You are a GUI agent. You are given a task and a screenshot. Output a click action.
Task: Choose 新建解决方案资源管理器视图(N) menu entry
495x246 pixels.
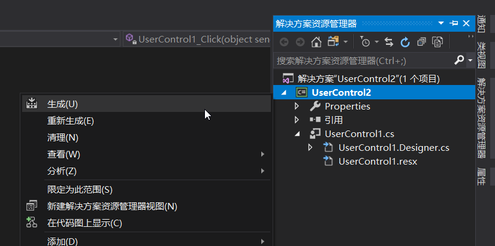pos(146,206)
